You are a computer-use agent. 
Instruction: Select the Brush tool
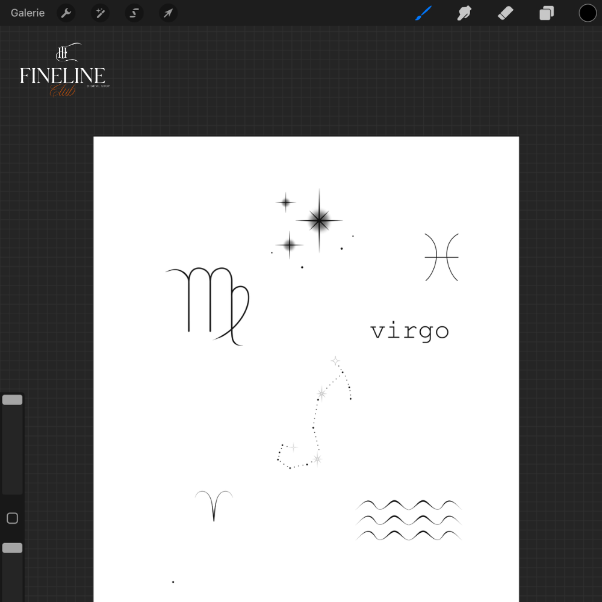coord(424,13)
